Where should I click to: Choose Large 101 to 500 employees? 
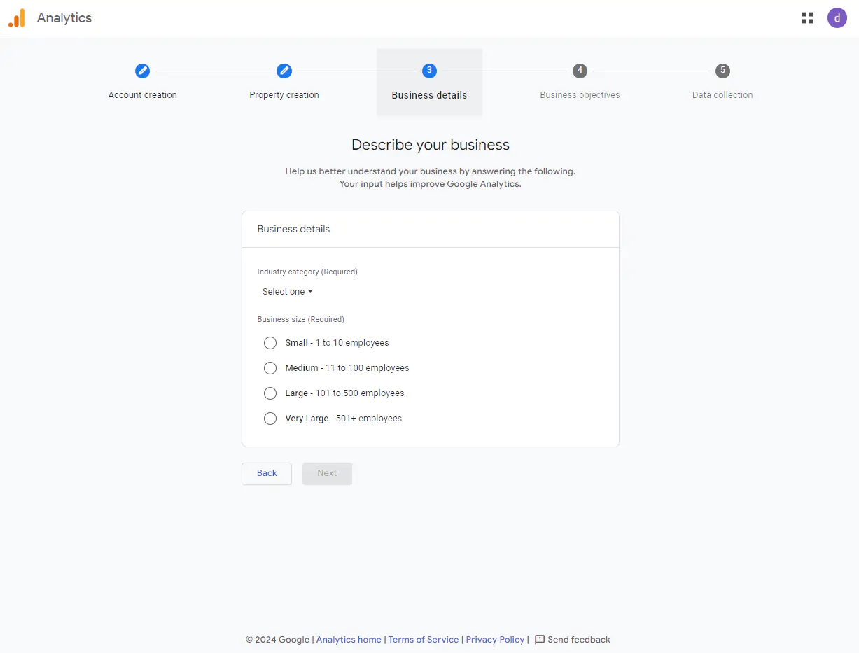[270, 393]
